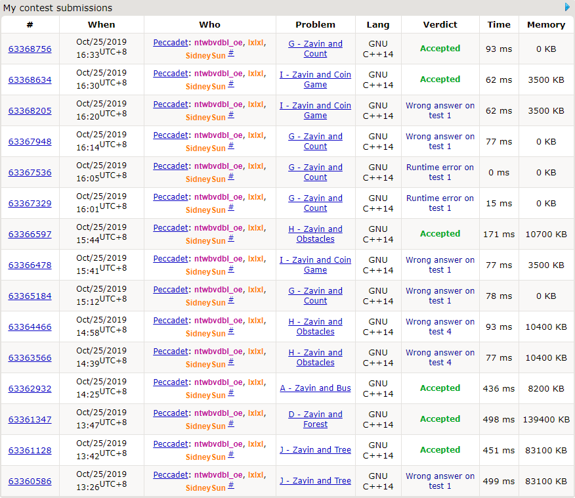The image size is (575, 498).
Task: Open submission 63368756
Action: tap(30, 49)
